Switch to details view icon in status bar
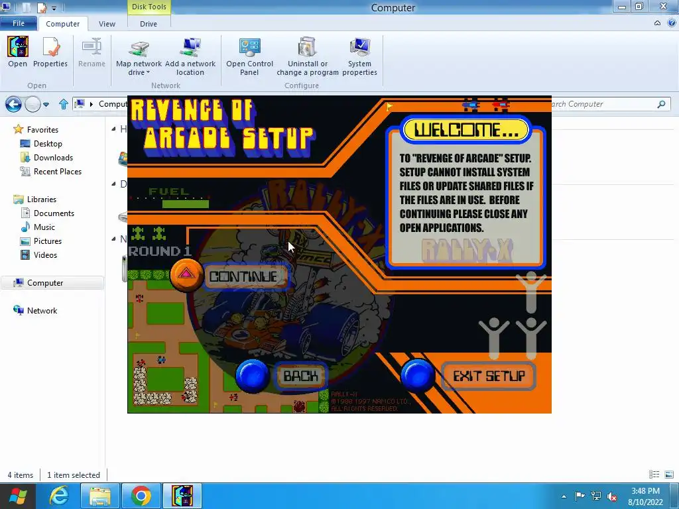 [654, 475]
